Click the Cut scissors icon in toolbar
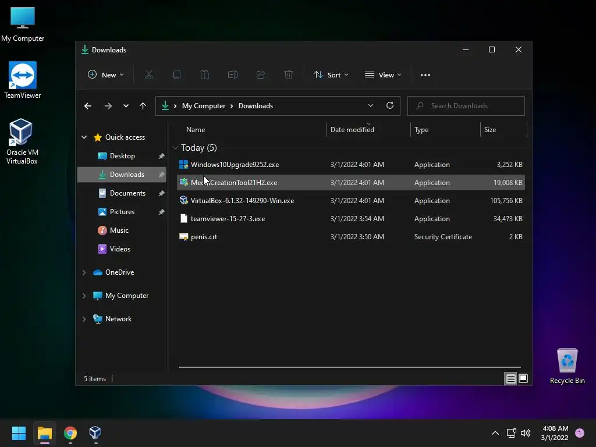The width and height of the screenshot is (596, 447). (149, 75)
